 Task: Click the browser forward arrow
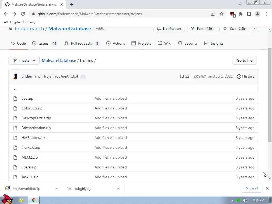coord(14,14)
